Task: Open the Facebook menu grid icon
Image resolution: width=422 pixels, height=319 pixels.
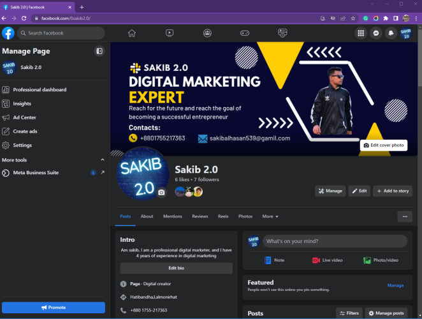Action: pyautogui.click(x=361, y=33)
